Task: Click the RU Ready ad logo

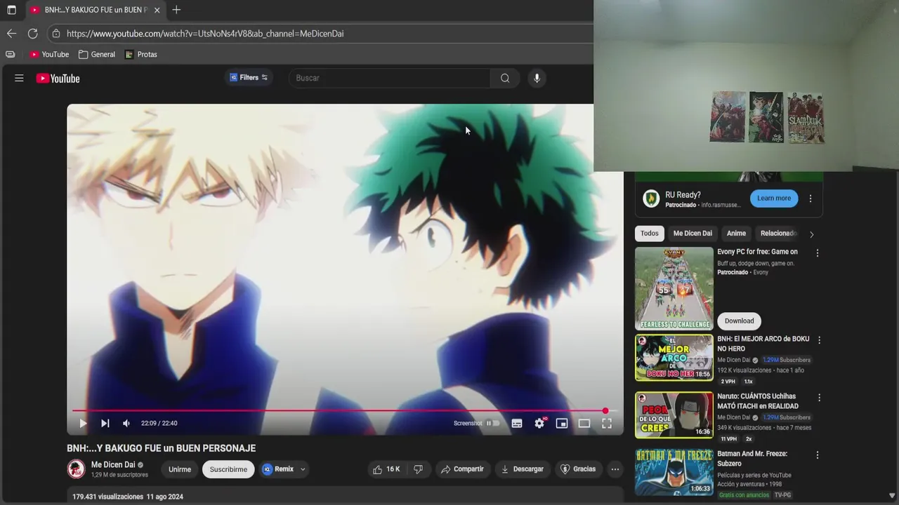Action: tap(651, 198)
